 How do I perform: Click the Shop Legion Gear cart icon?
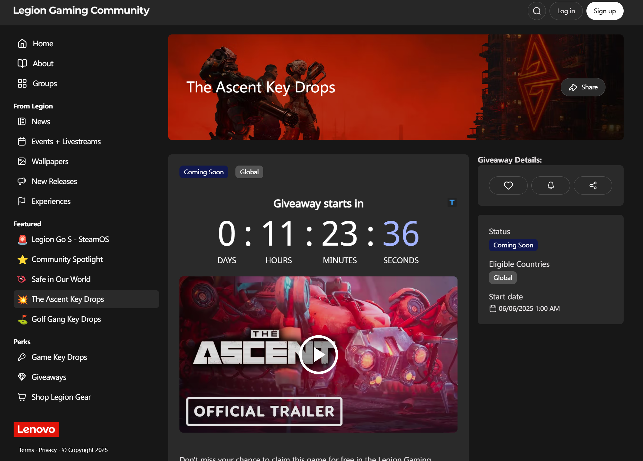click(22, 397)
